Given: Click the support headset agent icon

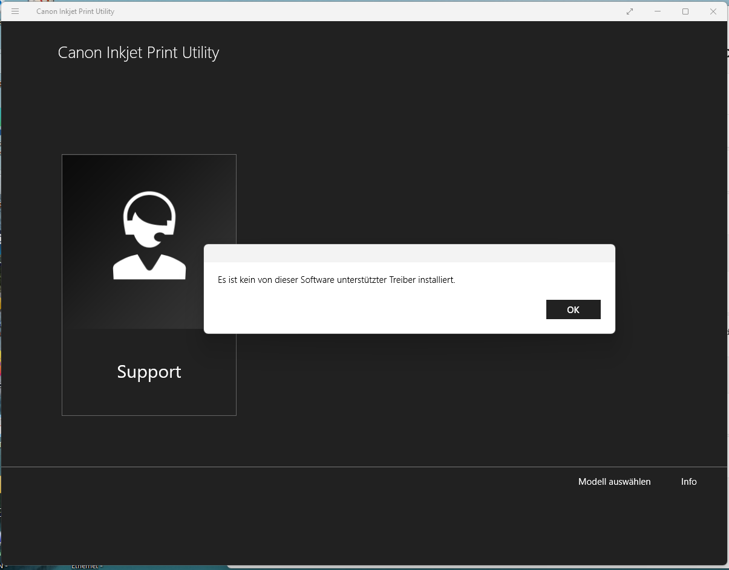Looking at the screenshot, I should pyautogui.click(x=149, y=235).
